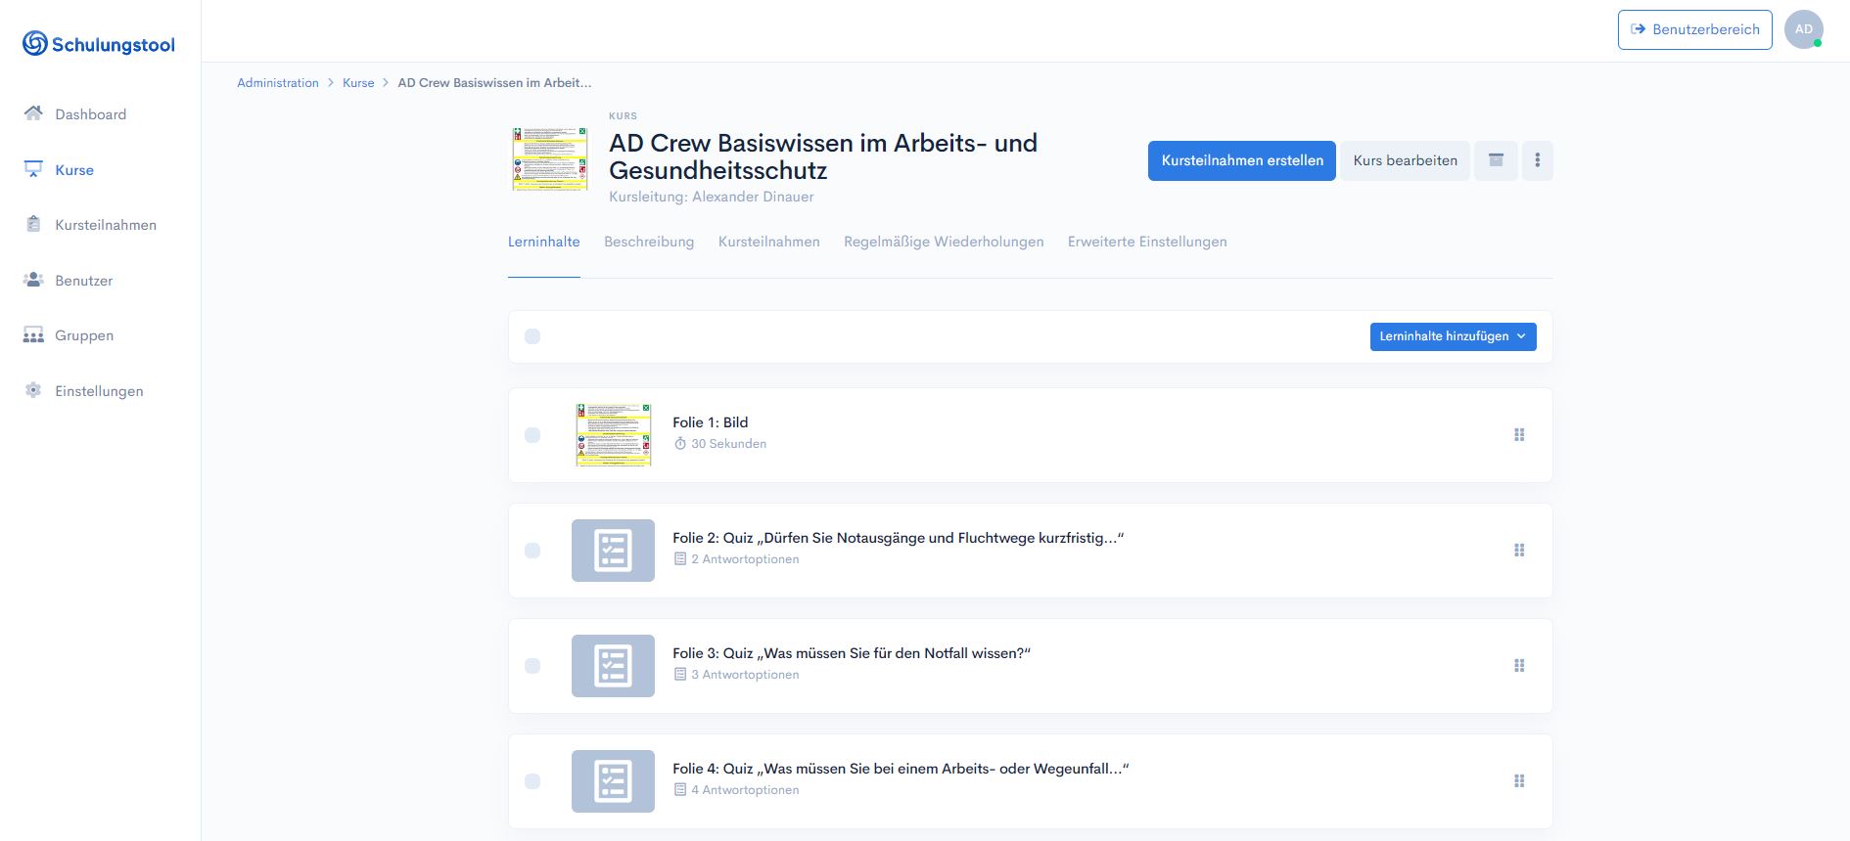Open the AD user avatar menu
1850x841 pixels.
coord(1803,29)
